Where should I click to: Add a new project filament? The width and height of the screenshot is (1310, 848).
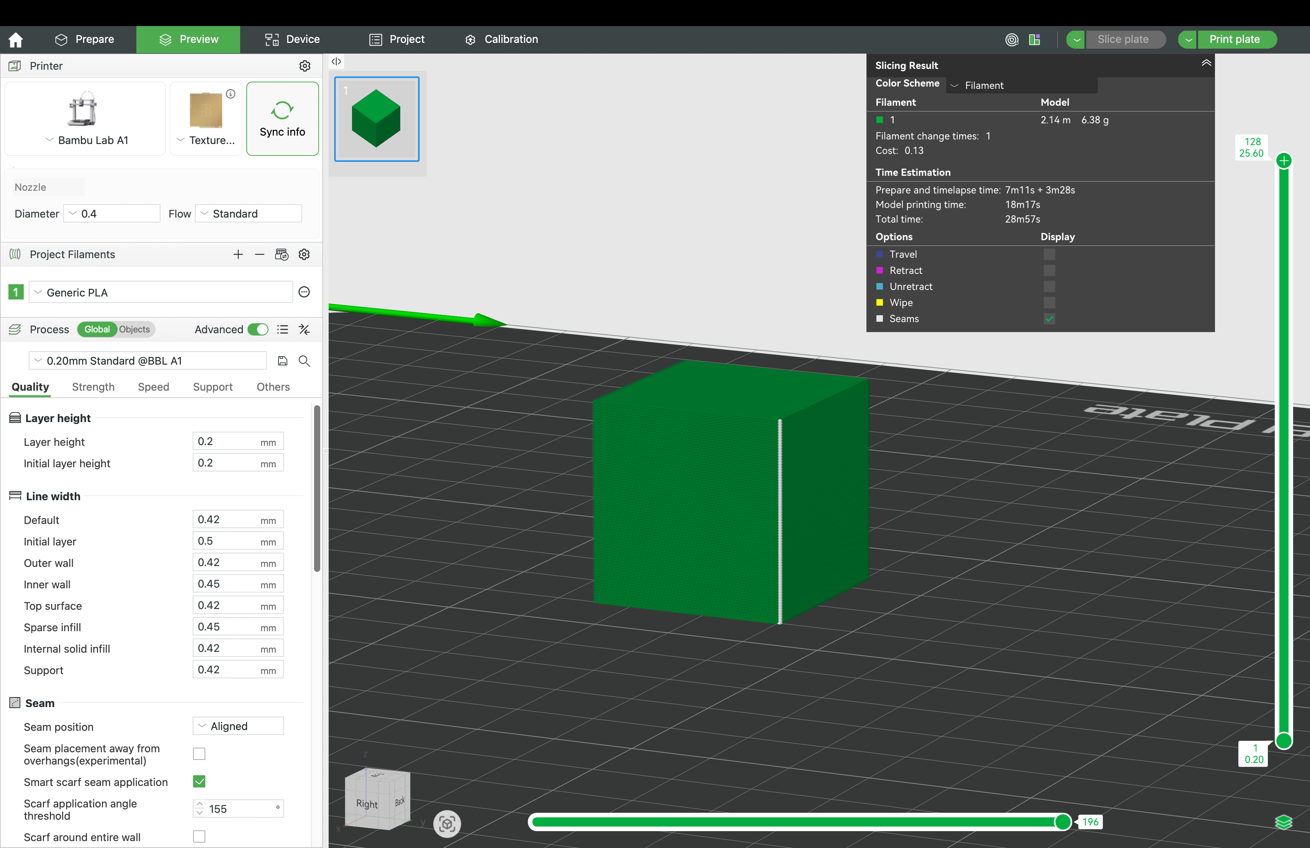pos(238,254)
